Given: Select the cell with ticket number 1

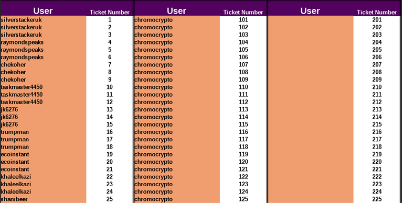Looking at the screenshot, I should tap(110, 20).
